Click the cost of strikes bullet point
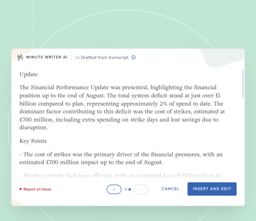This screenshot has width=256, height=221. click(121, 158)
